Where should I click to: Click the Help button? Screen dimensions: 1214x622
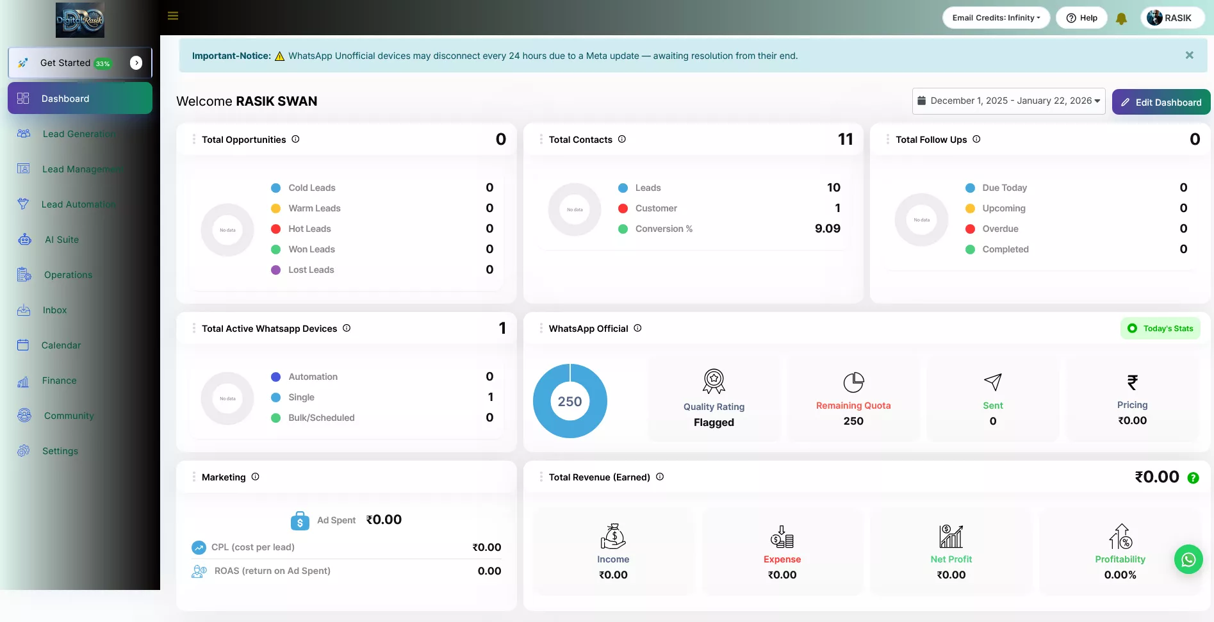[1081, 18]
